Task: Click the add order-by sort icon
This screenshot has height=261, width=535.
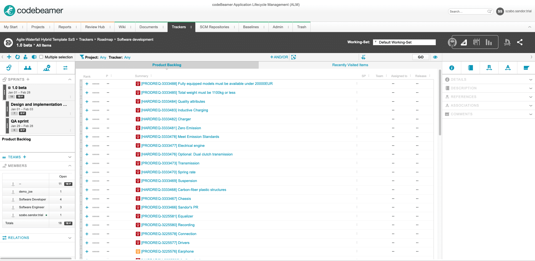Action: [x=363, y=57]
